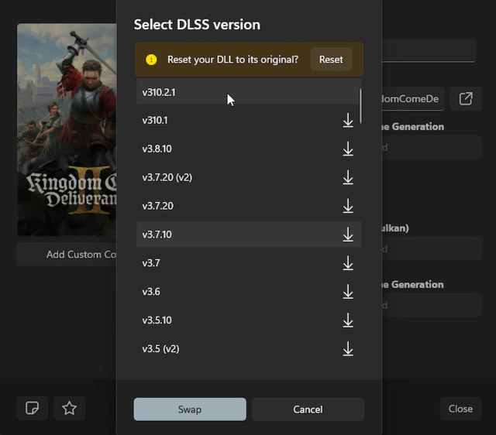
Task: Click download arrow next to v3.7.10
Action: [348, 235]
